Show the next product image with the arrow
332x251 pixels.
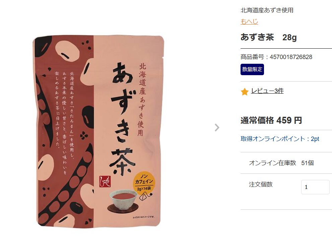tap(217, 128)
